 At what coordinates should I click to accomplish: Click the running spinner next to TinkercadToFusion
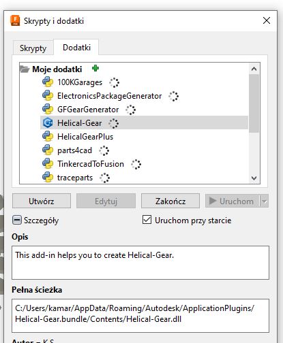tap(136, 164)
